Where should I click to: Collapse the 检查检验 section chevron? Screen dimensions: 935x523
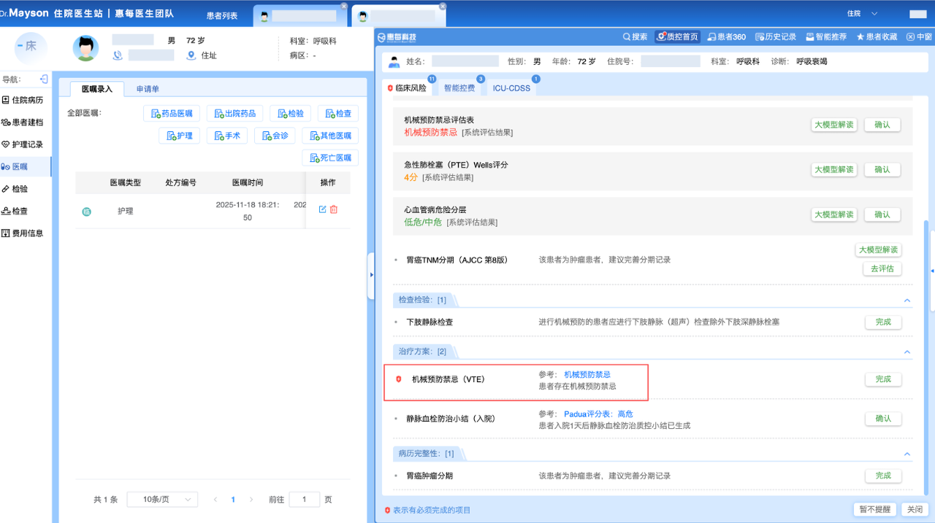[x=907, y=300]
